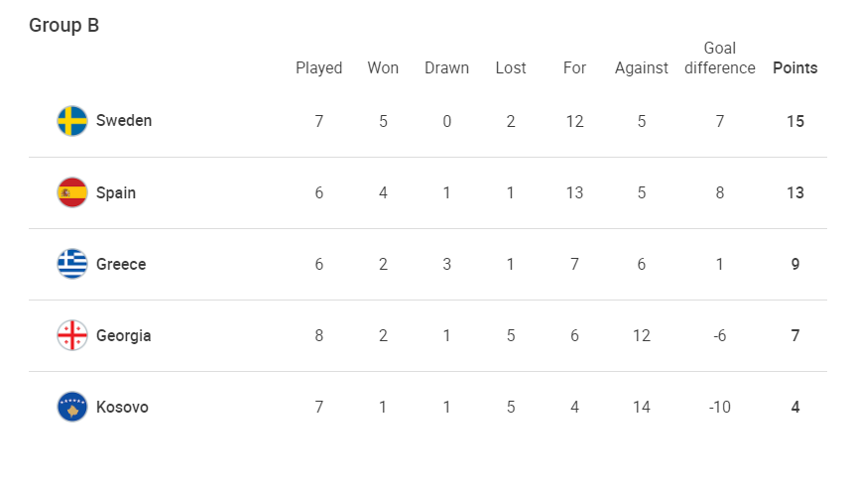Image resolution: width=853 pixels, height=485 pixels.
Task: Click the Spain flag icon
Action: coord(72,192)
